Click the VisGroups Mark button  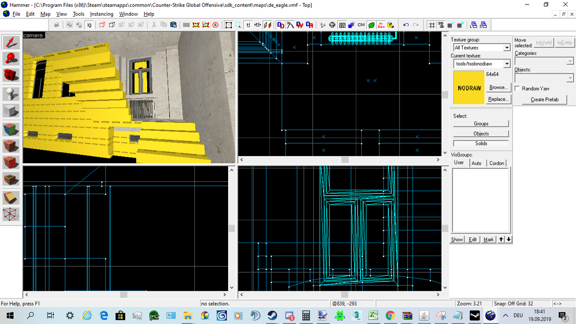click(x=489, y=239)
